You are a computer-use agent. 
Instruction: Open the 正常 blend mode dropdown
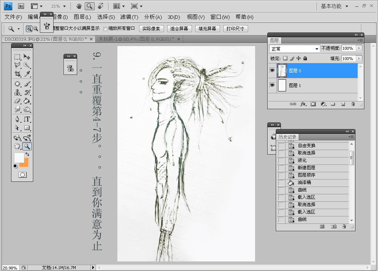click(295, 49)
